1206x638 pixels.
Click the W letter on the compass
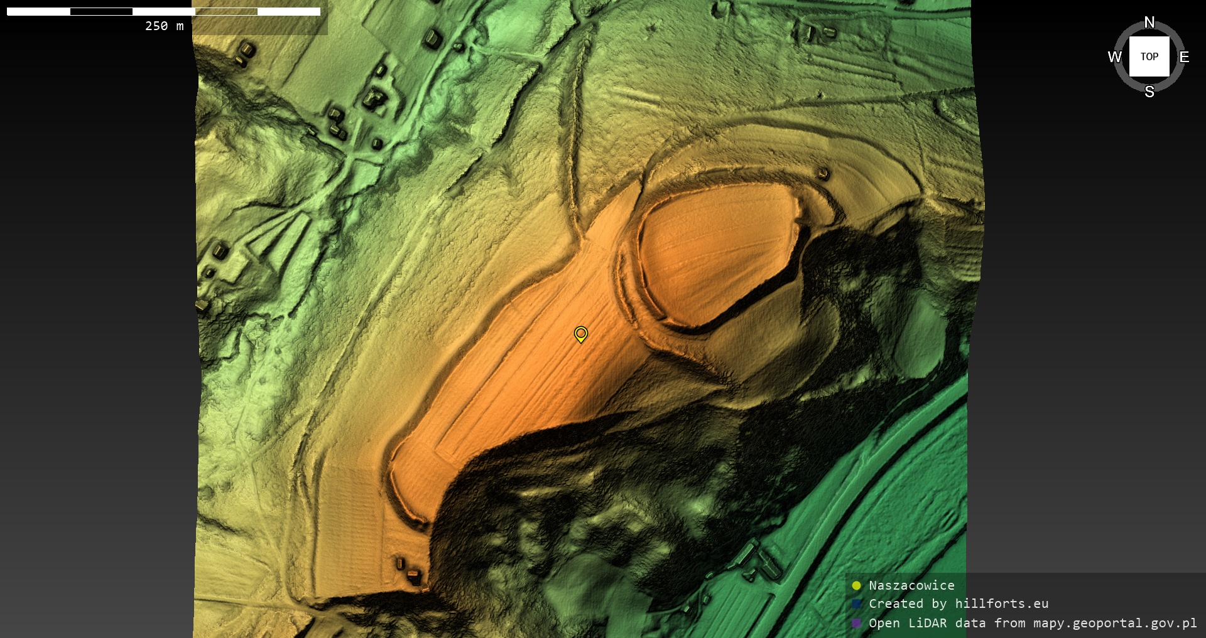(x=1114, y=57)
